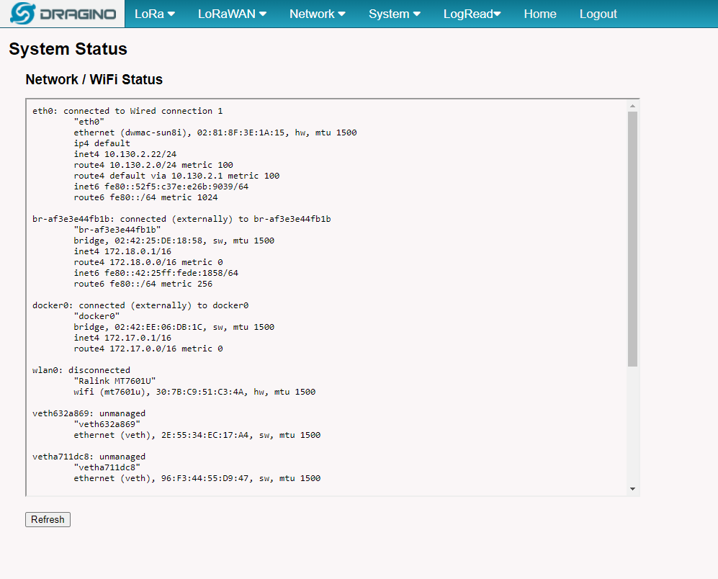This screenshot has width=718, height=579.
Task: Click the 'eth0: connected to Wired connection 1' line
Action: 127,111
